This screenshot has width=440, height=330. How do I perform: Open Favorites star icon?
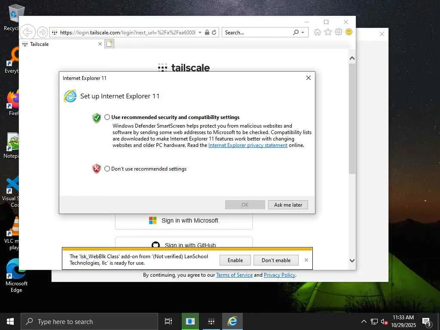click(x=328, y=32)
